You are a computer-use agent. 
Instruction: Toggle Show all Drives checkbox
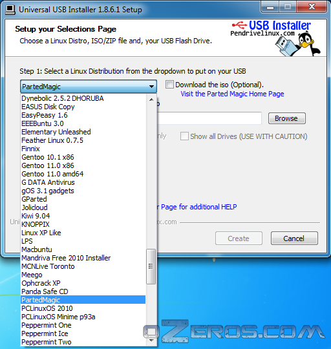(184, 136)
